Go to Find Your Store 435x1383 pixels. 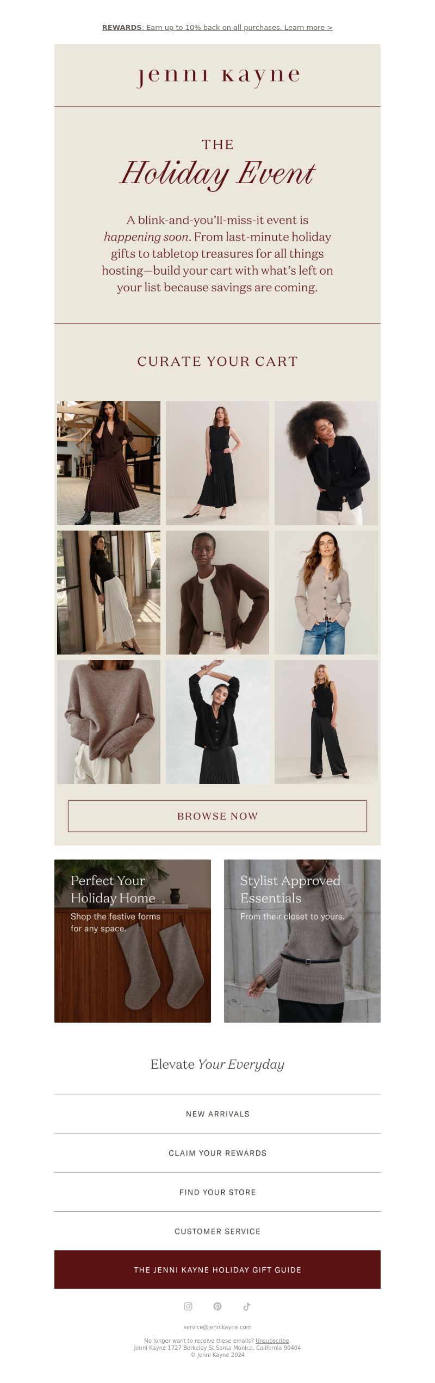pos(217,1192)
